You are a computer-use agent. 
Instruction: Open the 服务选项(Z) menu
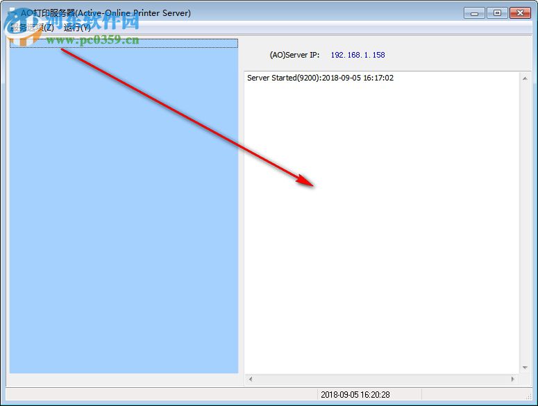[x=32, y=28]
